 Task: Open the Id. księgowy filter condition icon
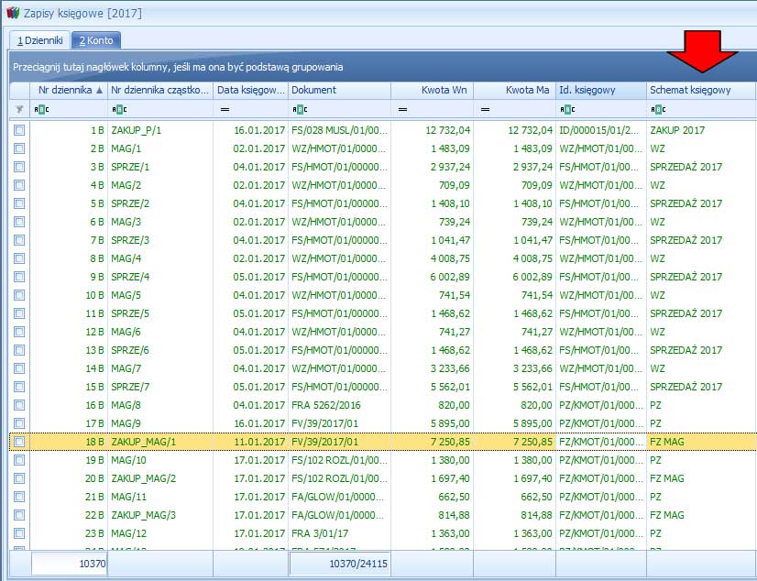(568, 110)
